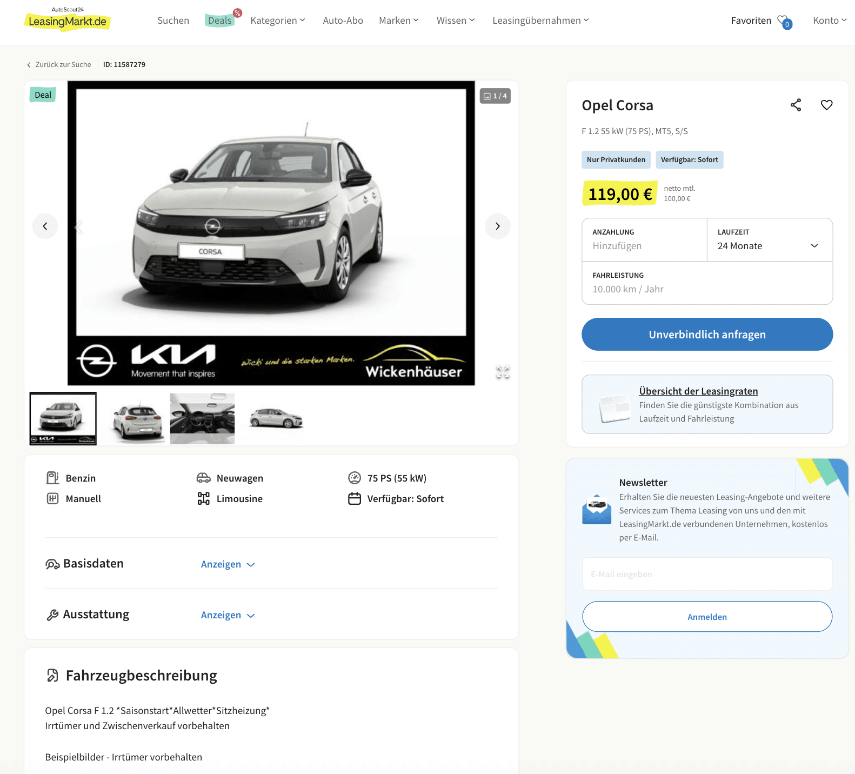Click the Fahrleistung 10.000 km field
The height and width of the screenshot is (774, 855).
click(x=707, y=283)
